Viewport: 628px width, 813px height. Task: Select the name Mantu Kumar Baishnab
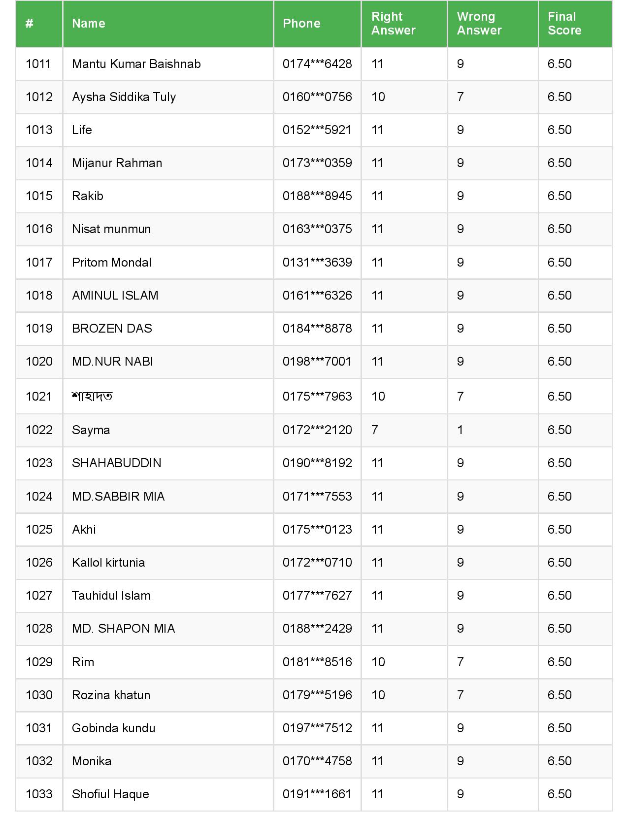pos(136,64)
